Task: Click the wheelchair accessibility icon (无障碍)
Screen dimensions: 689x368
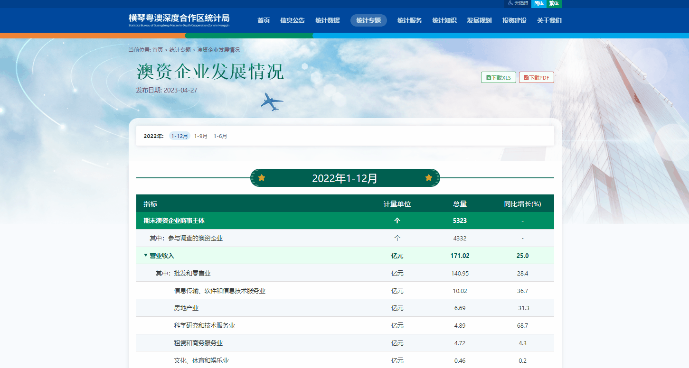Action: (x=510, y=3)
